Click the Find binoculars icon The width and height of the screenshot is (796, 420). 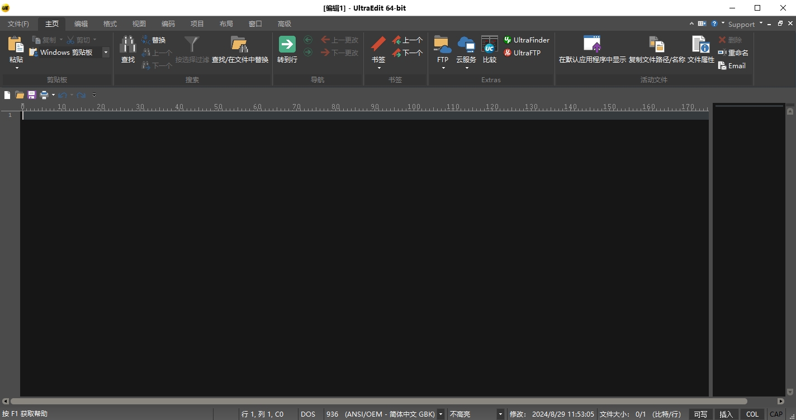(x=128, y=45)
